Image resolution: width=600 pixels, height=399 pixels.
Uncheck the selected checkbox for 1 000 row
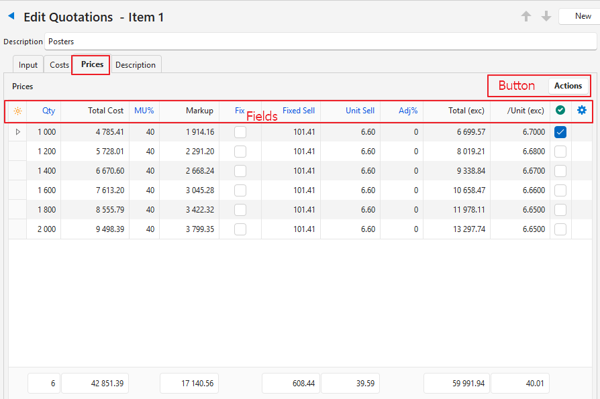pos(560,132)
